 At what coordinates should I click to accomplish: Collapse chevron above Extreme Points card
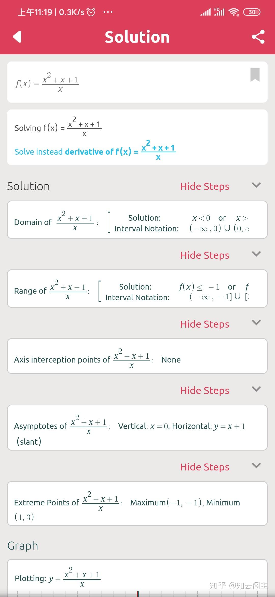click(x=256, y=466)
